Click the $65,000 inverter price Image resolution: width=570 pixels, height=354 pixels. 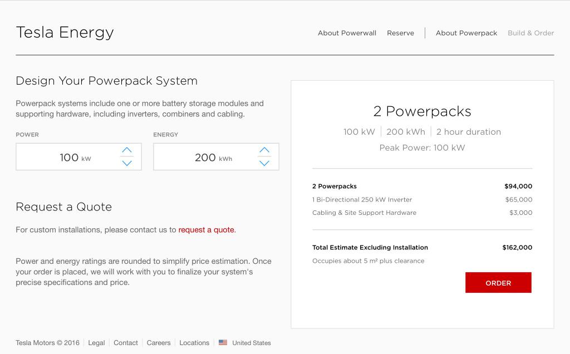518,199
